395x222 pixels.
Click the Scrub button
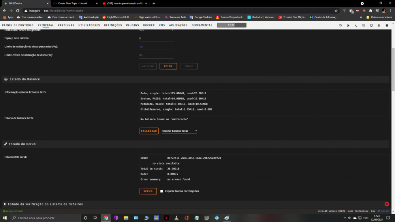(148, 191)
